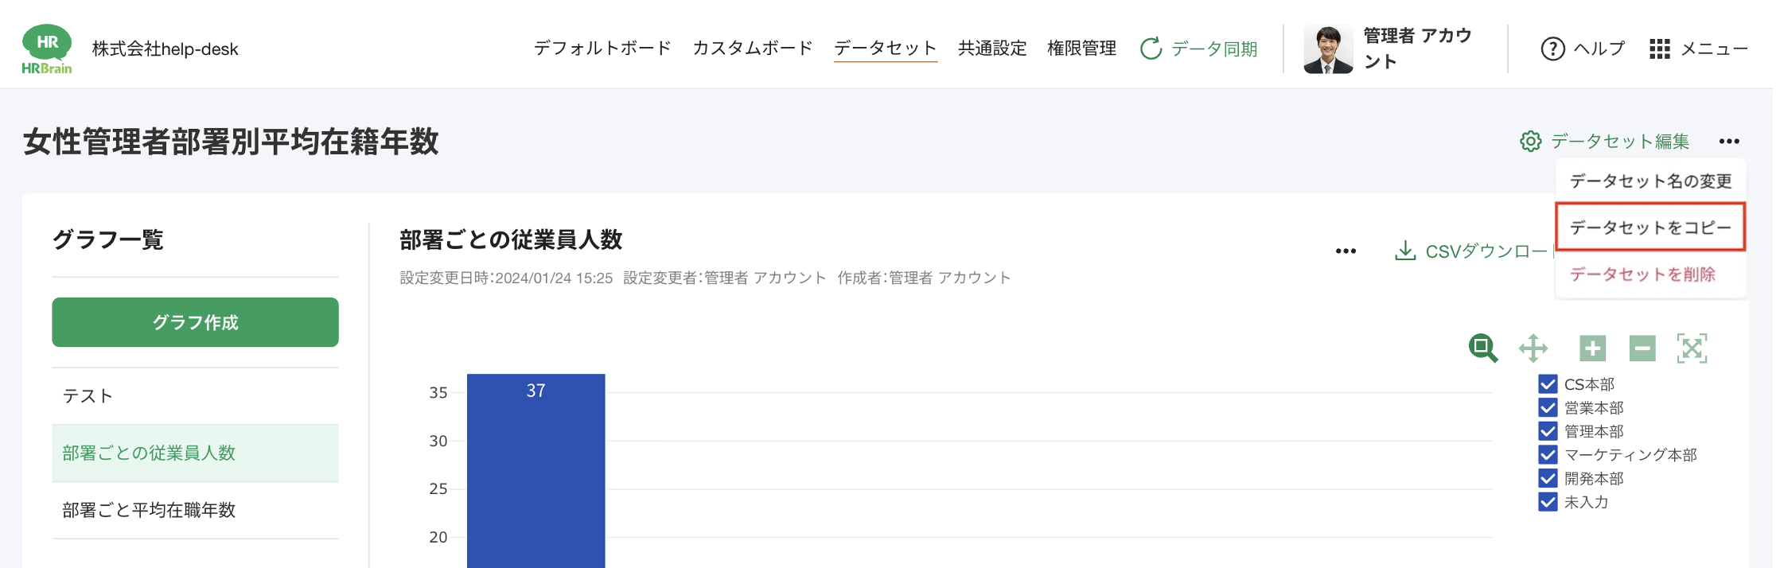Click the chart zoom out minus icon
The height and width of the screenshot is (568, 1776).
1642,348
